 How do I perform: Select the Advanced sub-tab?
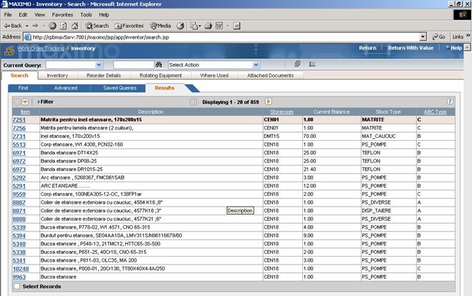click(66, 88)
